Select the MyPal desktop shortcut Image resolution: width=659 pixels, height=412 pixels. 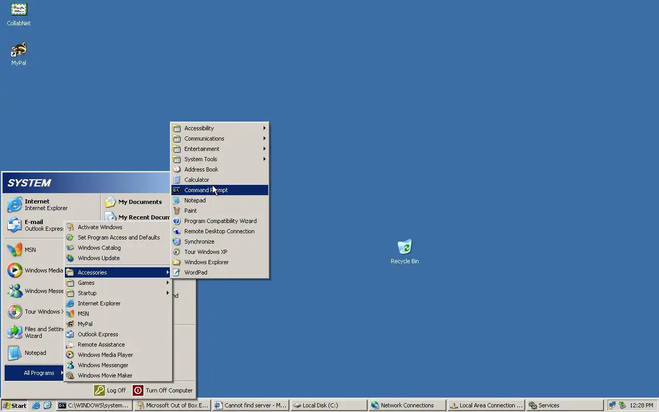pyautogui.click(x=19, y=54)
